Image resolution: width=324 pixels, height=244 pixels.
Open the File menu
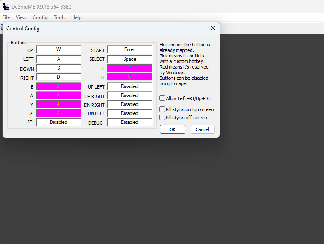(6, 17)
